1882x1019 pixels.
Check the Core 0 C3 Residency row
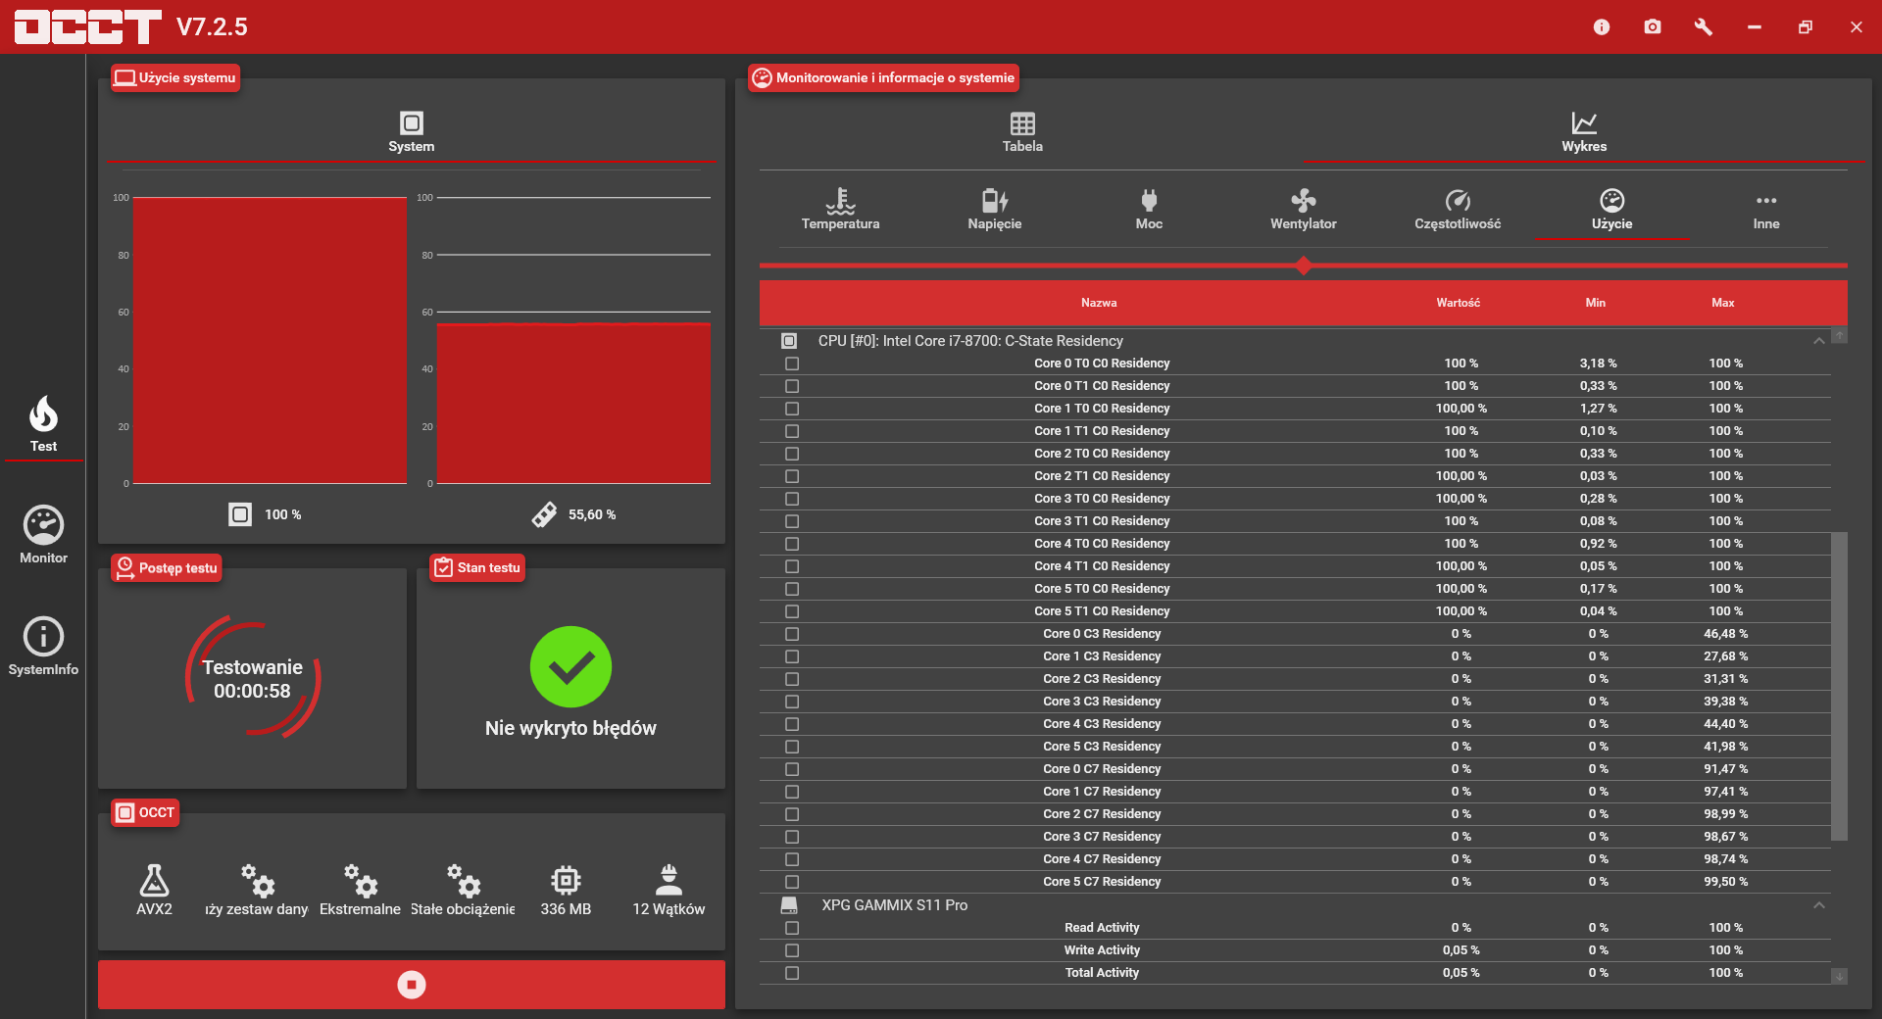792,634
